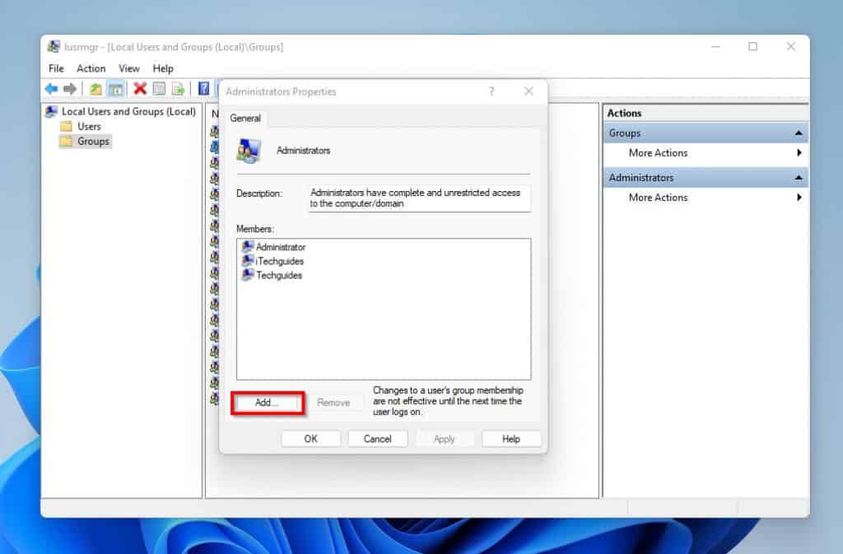Click the Export List toolbar icon
This screenshot has height=554, width=843.
click(x=178, y=89)
